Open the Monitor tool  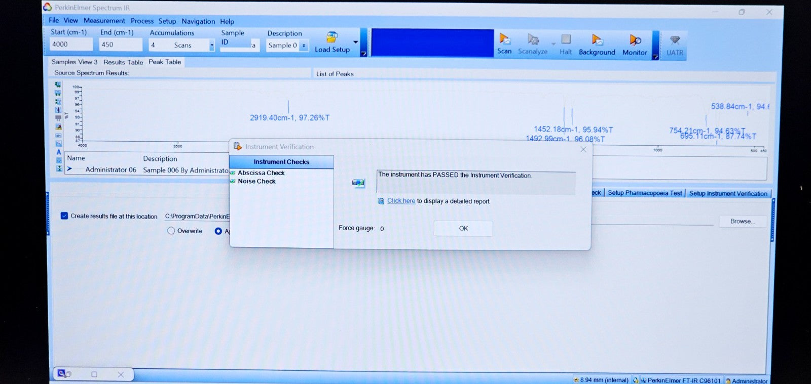tap(635, 45)
